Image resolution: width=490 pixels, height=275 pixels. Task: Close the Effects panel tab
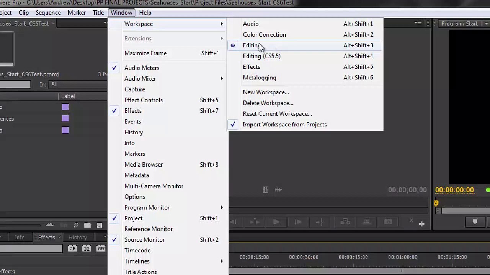click(x=59, y=238)
